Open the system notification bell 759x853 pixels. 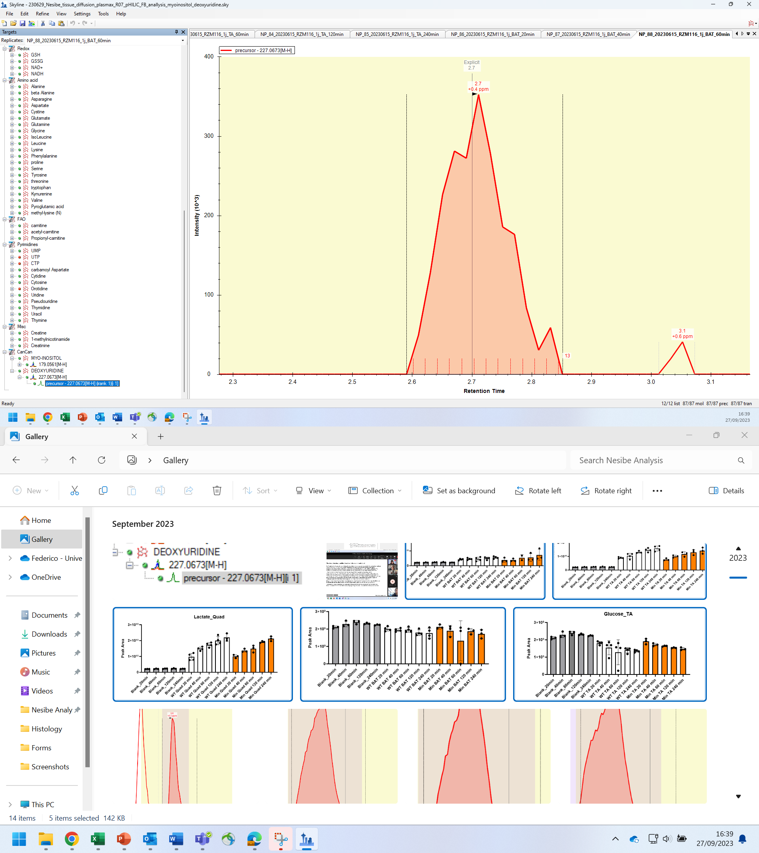(742, 839)
